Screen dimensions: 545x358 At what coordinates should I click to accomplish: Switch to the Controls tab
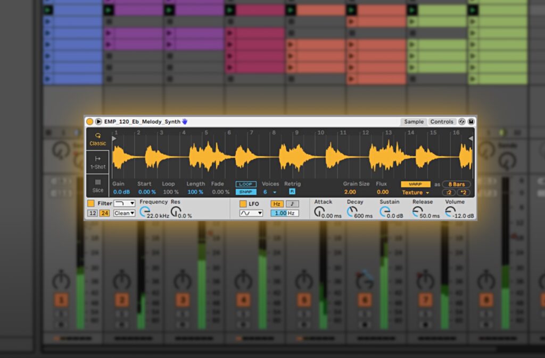tap(442, 122)
